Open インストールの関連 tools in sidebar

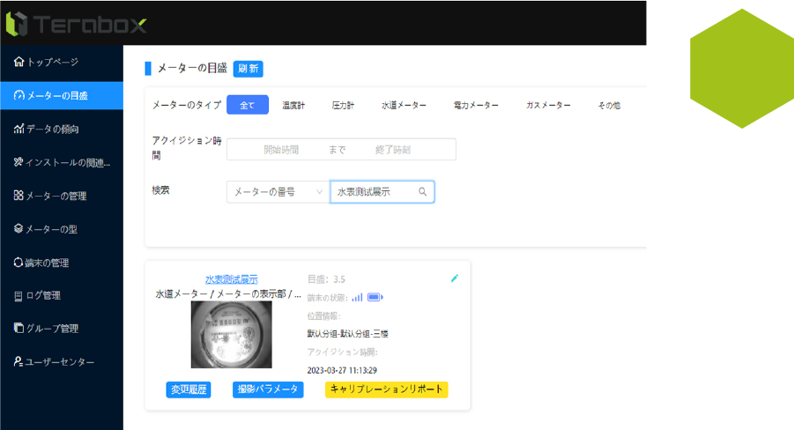pyautogui.click(x=62, y=162)
